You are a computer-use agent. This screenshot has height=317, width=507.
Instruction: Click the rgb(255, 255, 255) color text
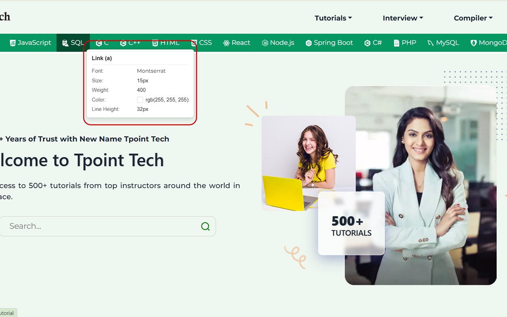coord(167,100)
